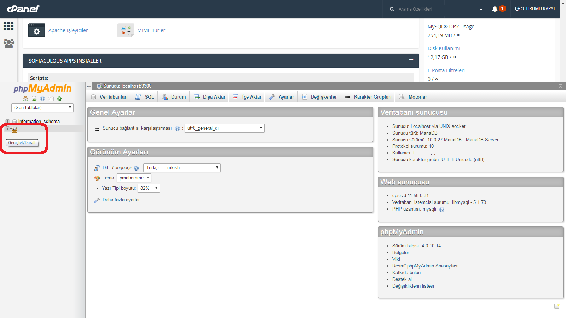Screen dimensions: 566x318
Task: Switch to the Ayarlar tab
Action: (282, 97)
